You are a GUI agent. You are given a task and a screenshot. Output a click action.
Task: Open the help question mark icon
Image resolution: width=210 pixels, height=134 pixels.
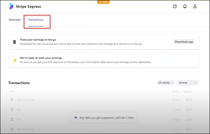click(175, 6)
